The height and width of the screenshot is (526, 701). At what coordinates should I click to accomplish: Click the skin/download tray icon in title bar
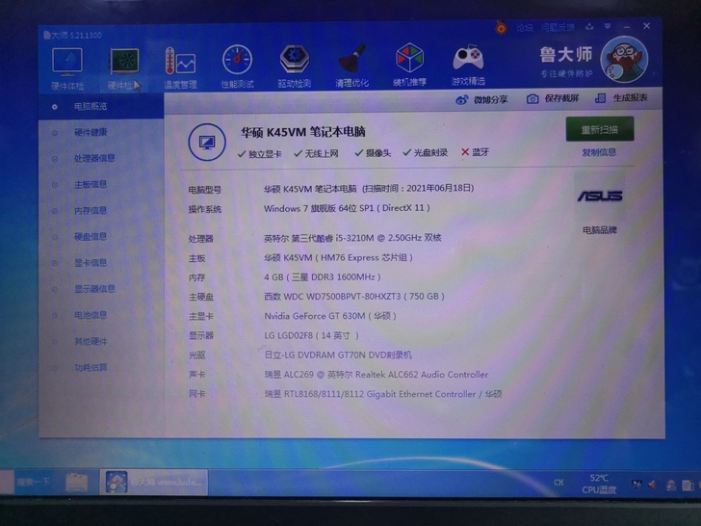[589, 27]
